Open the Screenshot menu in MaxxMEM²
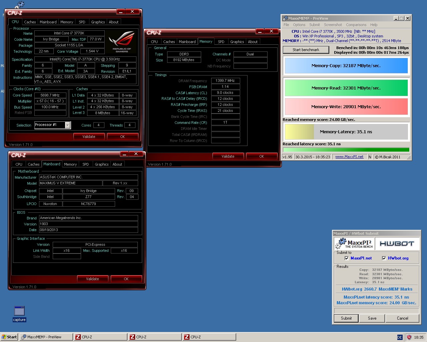The width and height of the screenshot is (427, 342). coord(333,25)
